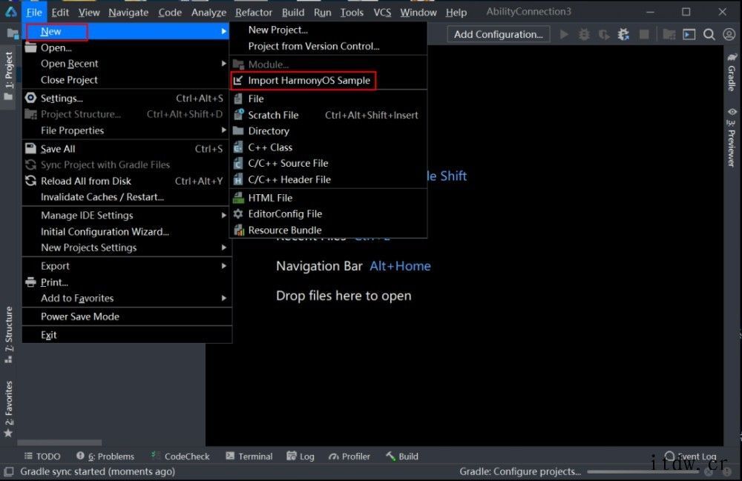742x481 pixels.
Task: Expand Manage IDE Settings submenu
Action: pyautogui.click(x=127, y=216)
